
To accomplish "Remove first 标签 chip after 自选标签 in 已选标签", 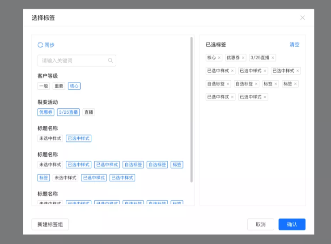I will pos(276,84).
